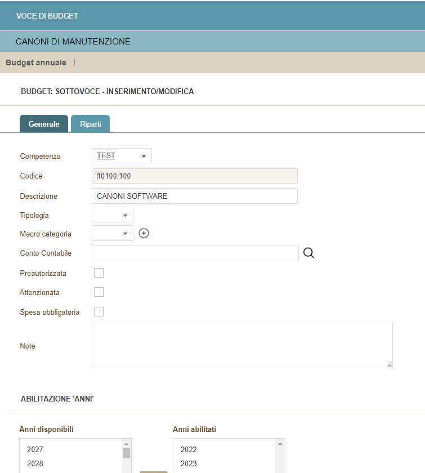Image resolution: width=425 pixels, height=473 pixels.
Task: Click the plus icon beside Macro categoria
Action: click(x=144, y=233)
